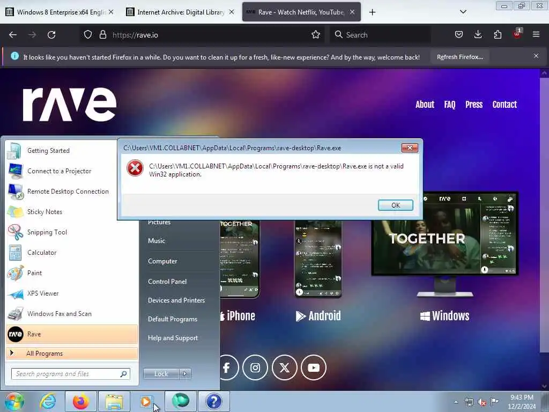Close the Rave.exe error dialog
Image resolution: width=549 pixels, height=412 pixels.
tap(410, 148)
